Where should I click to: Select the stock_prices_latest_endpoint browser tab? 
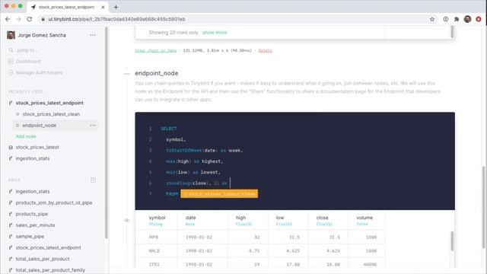(68, 7)
